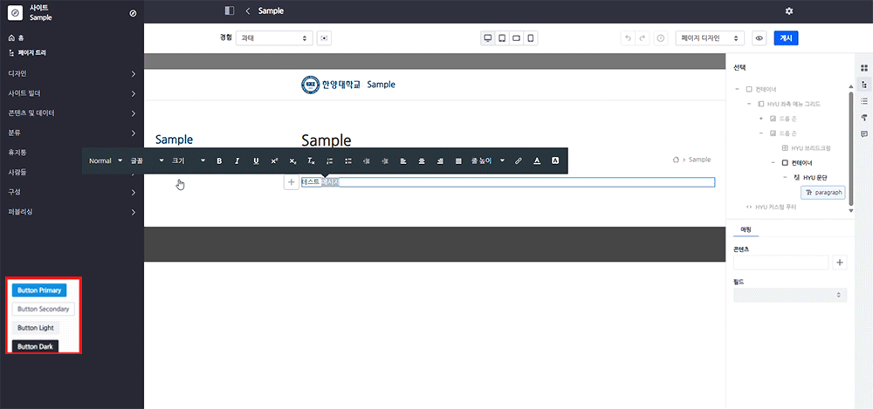The width and height of the screenshot is (873, 409).
Task: Open 페이지 트리 in the left menu
Action: (x=31, y=53)
